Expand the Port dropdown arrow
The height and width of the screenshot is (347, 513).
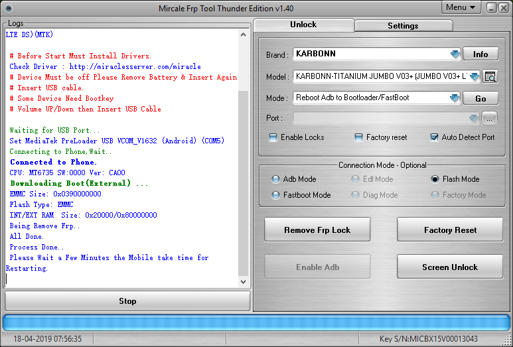(x=474, y=118)
